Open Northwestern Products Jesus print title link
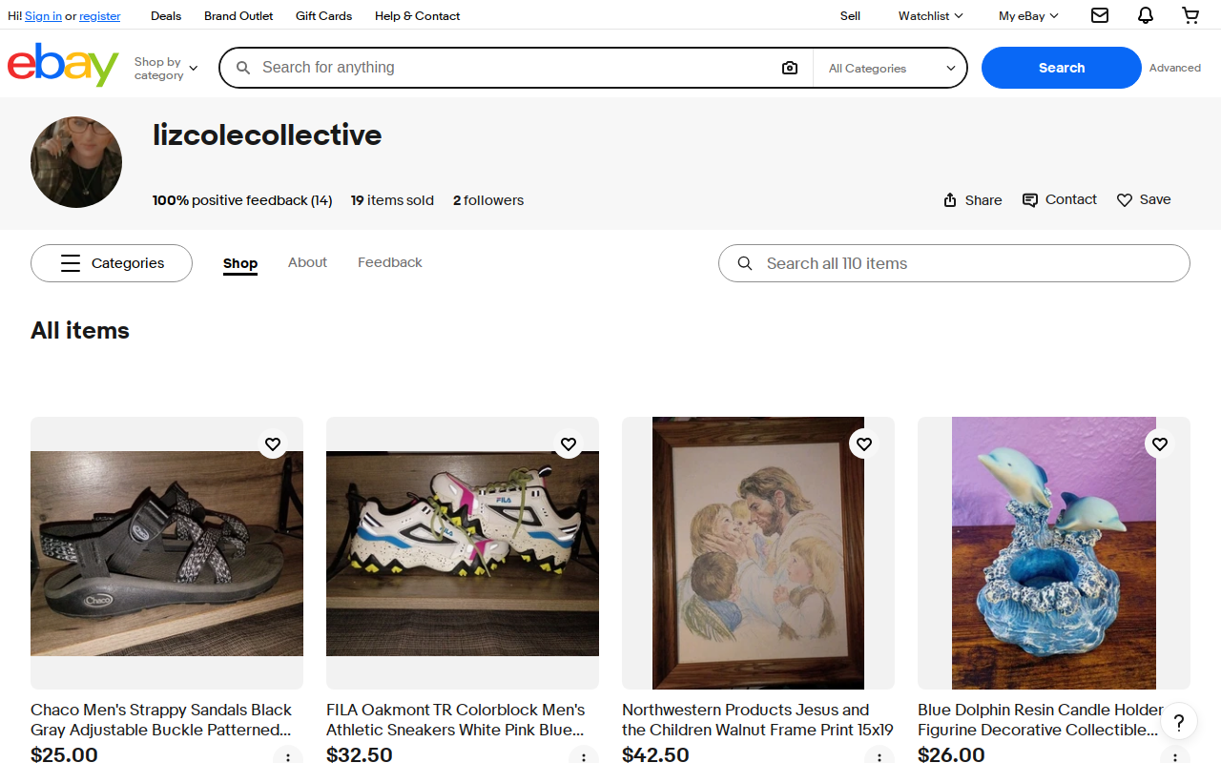This screenshot has width=1221, height=763. click(x=757, y=720)
